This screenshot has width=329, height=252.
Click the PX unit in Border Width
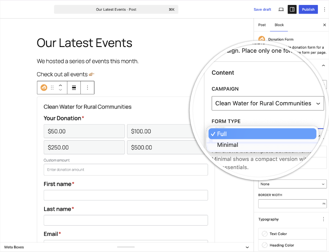[x=324, y=204]
